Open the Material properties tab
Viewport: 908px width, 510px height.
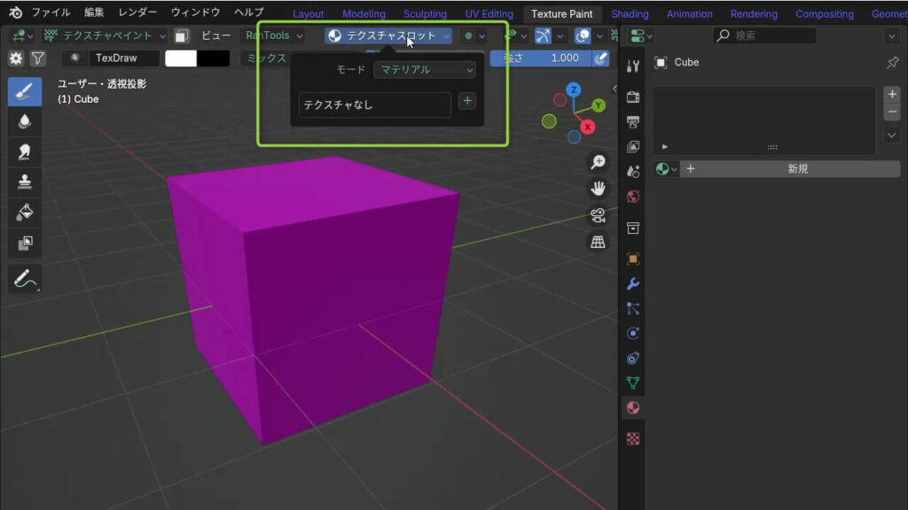633,407
